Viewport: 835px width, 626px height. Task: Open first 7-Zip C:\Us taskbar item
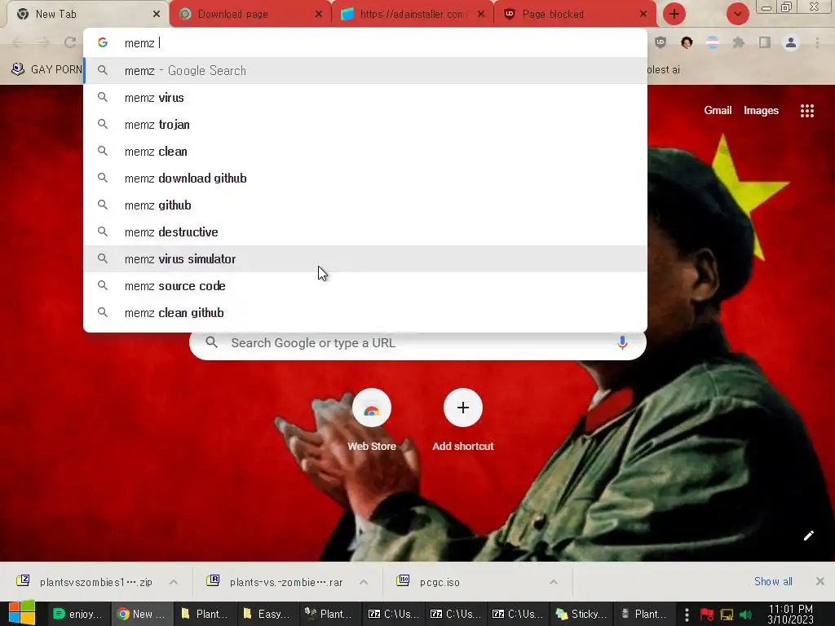(x=392, y=615)
